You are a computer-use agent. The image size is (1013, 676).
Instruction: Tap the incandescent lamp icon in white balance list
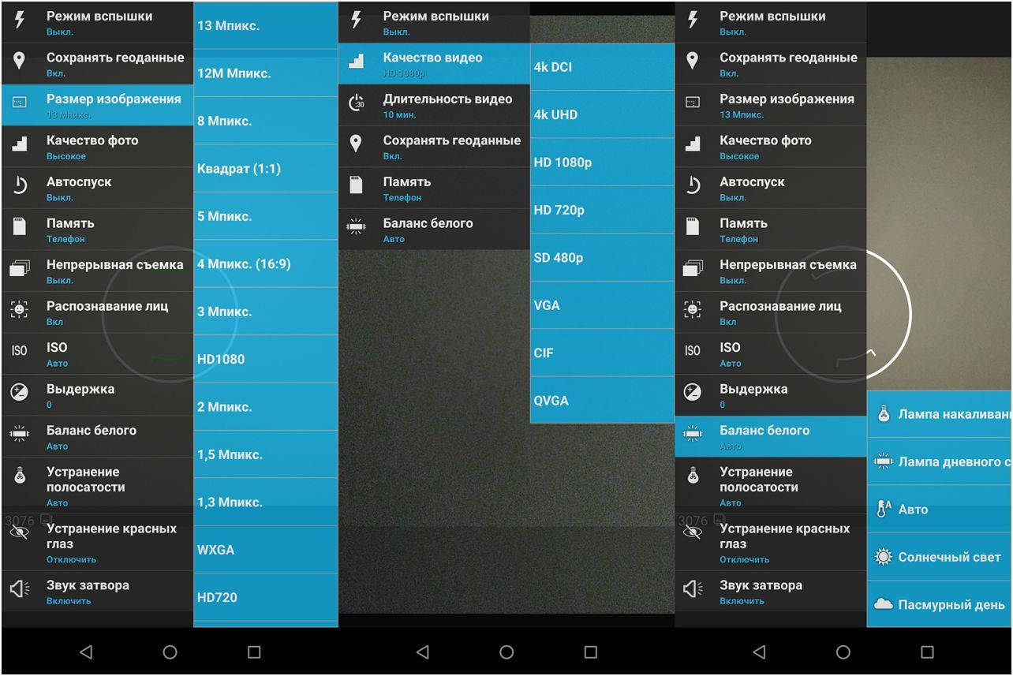[882, 414]
